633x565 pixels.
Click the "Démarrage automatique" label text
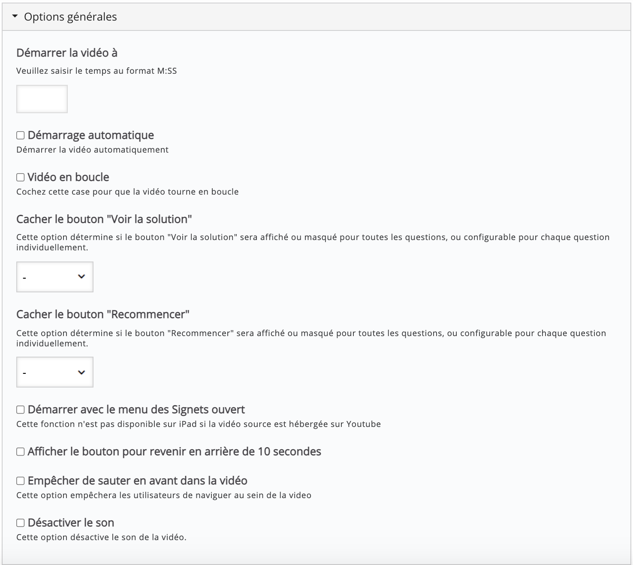click(x=90, y=135)
